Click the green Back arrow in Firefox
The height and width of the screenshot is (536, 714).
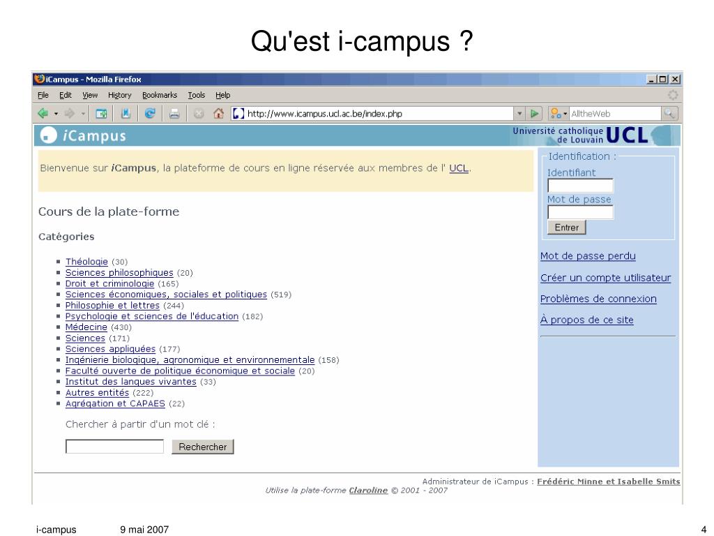tap(43, 113)
